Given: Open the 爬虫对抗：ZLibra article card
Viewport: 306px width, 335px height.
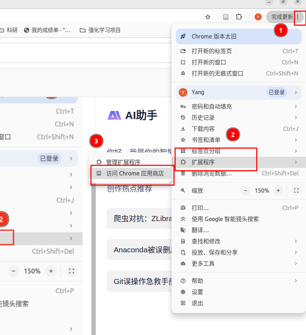Looking at the screenshot, I should pyautogui.click(x=139, y=219).
